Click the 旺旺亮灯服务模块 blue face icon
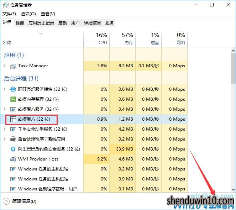Screen dimensions: 236x210 click(x=13, y=89)
